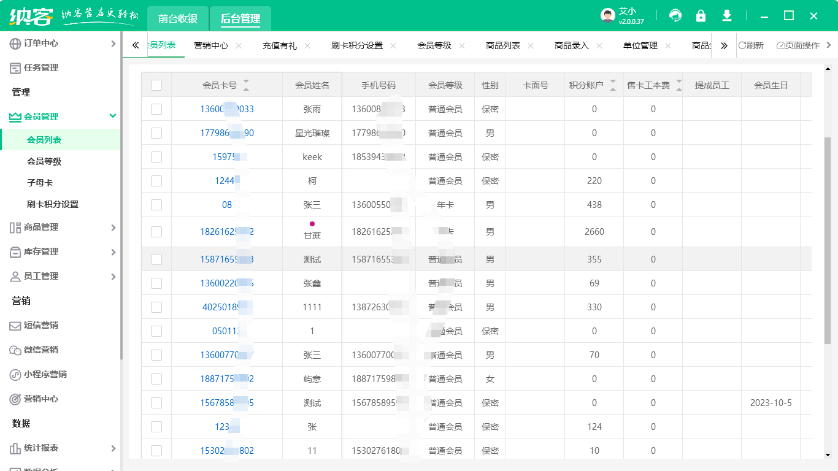Select the checkbox for member keek
The width and height of the screenshot is (838, 471).
[x=156, y=157]
